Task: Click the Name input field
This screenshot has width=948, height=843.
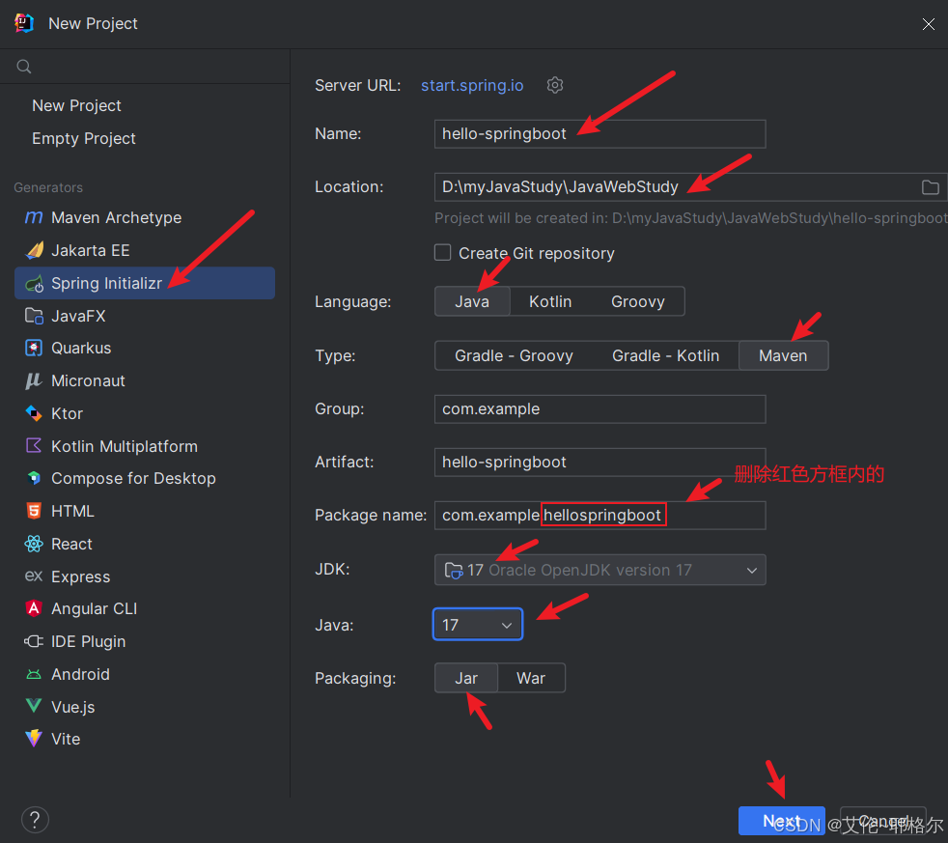Action: pos(599,133)
